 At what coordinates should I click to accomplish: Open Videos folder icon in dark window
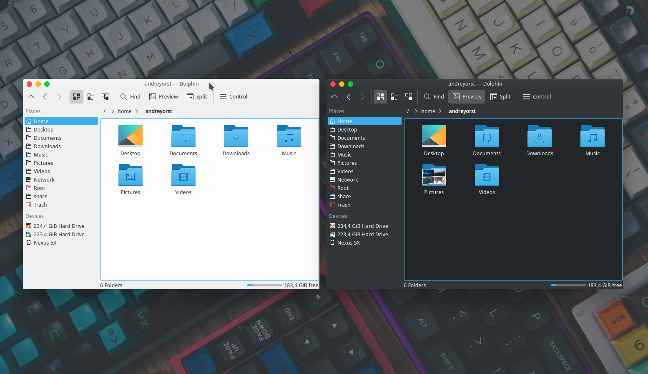click(487, 175)
